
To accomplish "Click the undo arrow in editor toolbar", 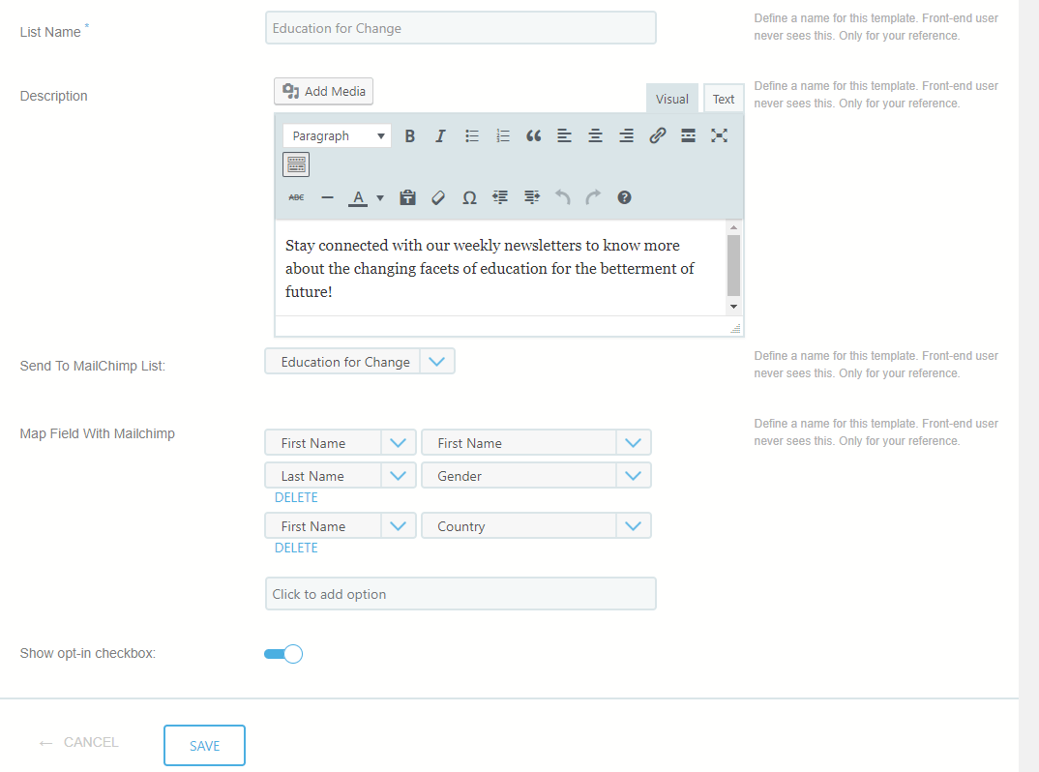I will click(562, 196).
